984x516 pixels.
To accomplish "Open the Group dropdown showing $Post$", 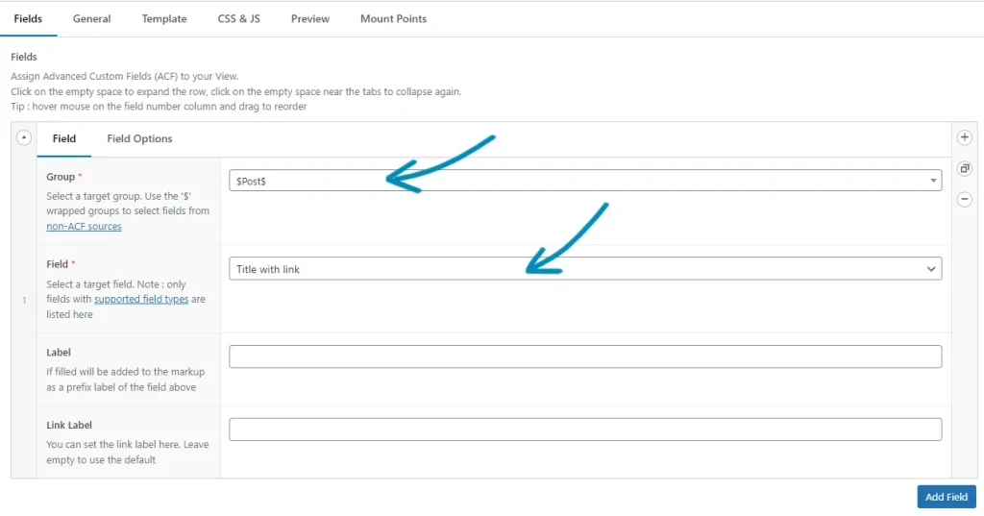I will (x=584, y=181).
